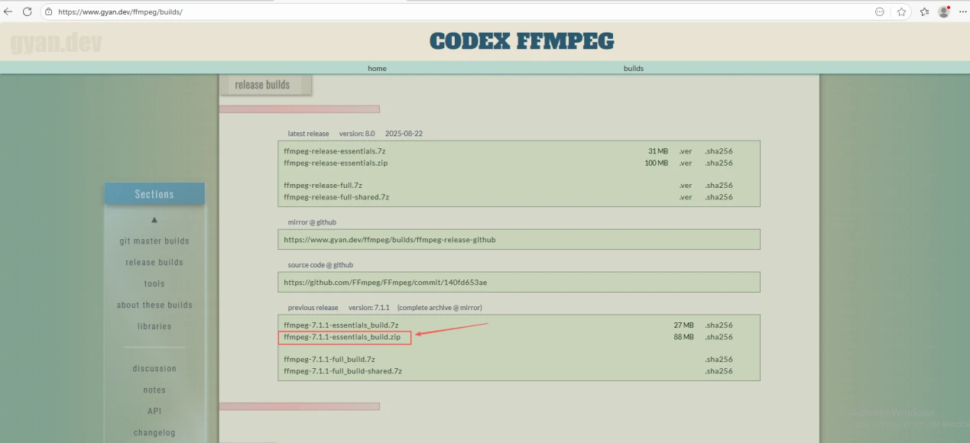This screenshot has width=970, height=443.
Task: Open the FFmpeg GitHub commit link
Action: tap(384, 282)
